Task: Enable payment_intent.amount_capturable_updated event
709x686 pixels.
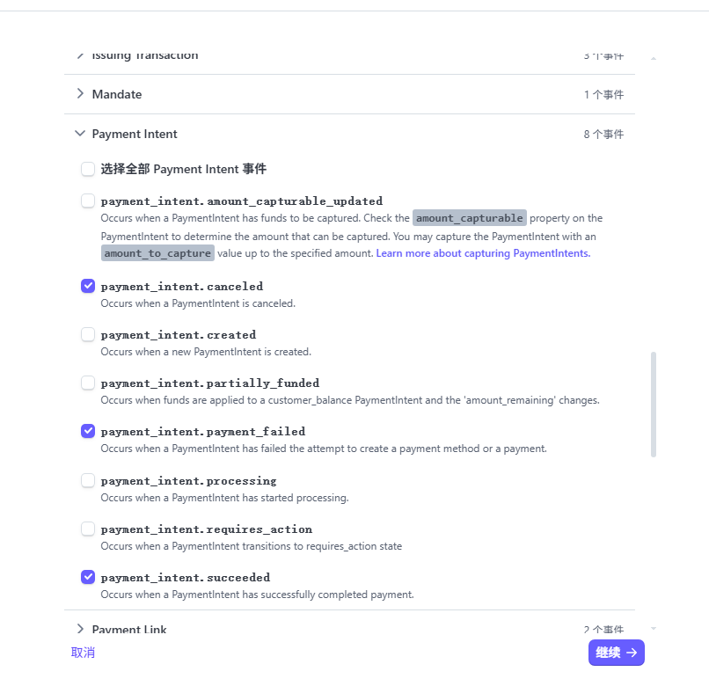Action: (88, 201)
